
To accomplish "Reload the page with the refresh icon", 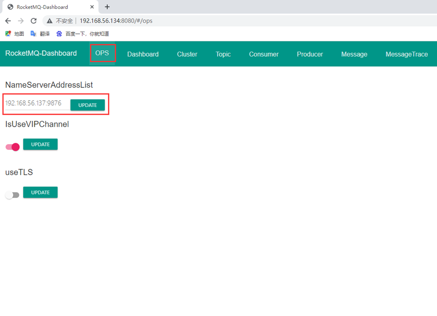I will pyautogui.click(x=33, y=21).
